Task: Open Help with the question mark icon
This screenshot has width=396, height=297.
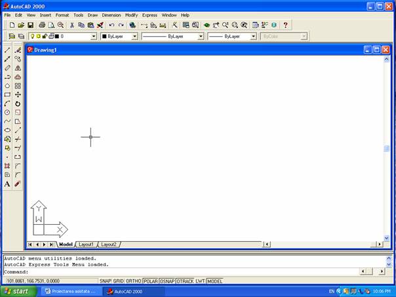Action: pos(285,25)
